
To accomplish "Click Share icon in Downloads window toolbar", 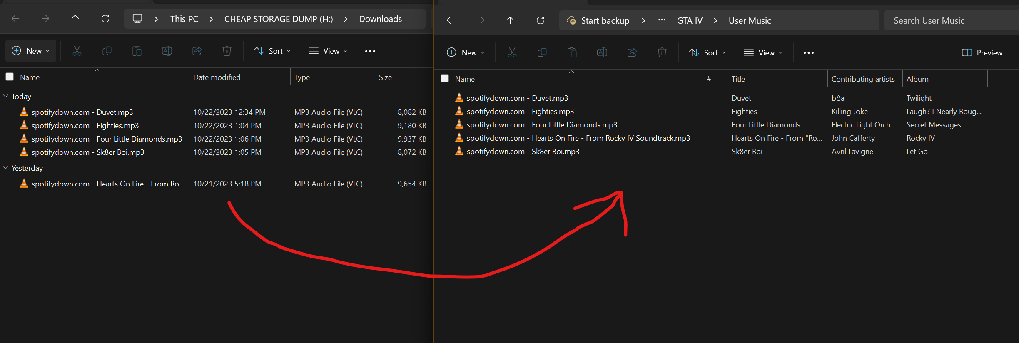I will click(x=197, y=51).
